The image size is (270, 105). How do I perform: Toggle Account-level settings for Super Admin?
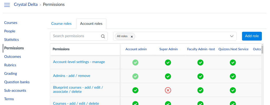[168, 63]
